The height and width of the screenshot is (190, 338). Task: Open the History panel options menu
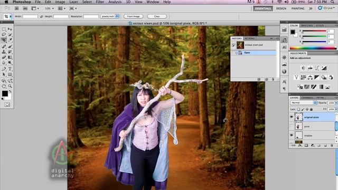277,39
